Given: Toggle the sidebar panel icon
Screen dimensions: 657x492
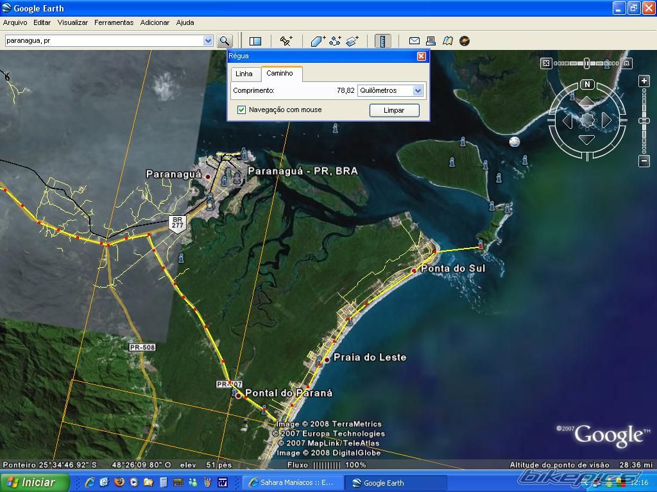Looking at the screenshot, I should pyautogui.click(x=255, y=41).
